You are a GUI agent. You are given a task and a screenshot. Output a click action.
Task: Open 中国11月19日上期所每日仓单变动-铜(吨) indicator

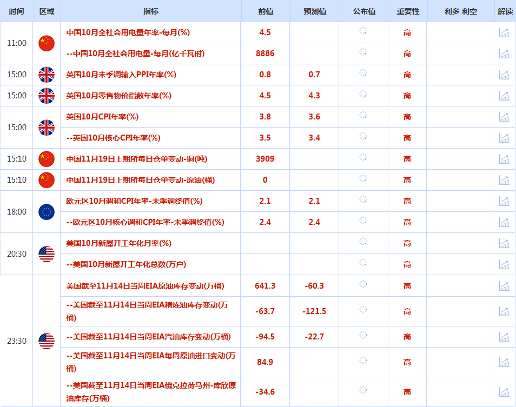136,159
